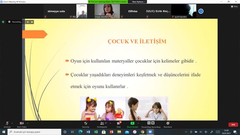Expand the arrow next to Participants
Viewport: 240px width, 135px height.
[x=110, y=123]
